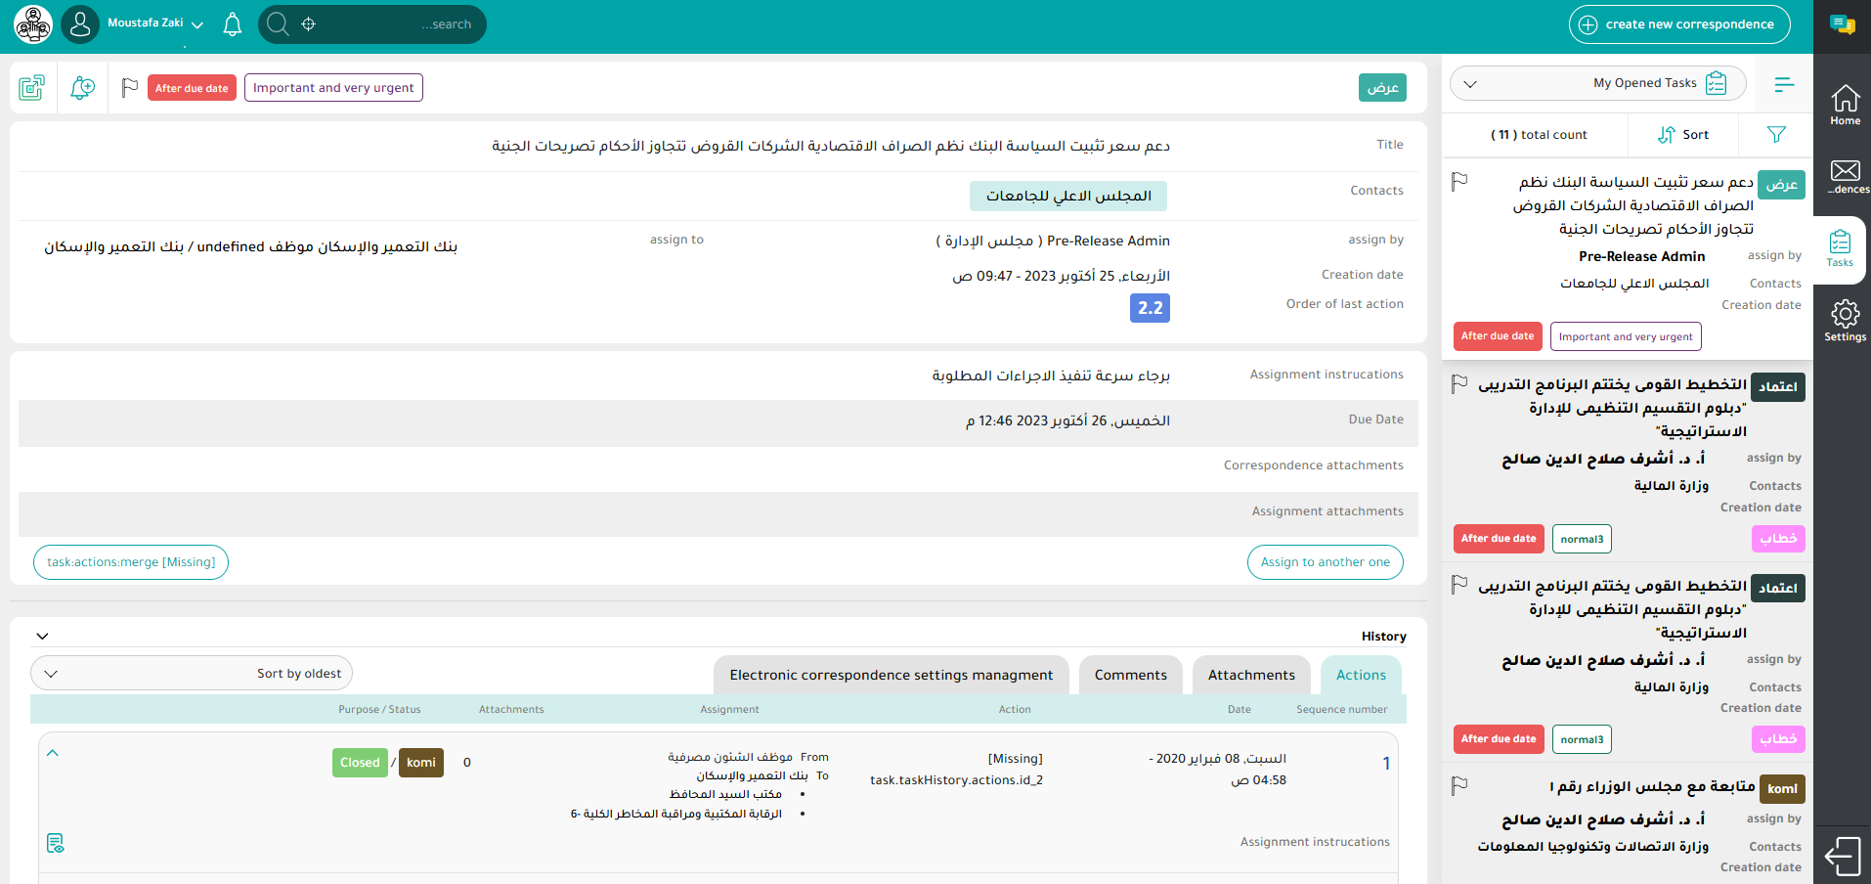
Task: Open Correspondences envelope in sidebar
Action: (1845, 177)
